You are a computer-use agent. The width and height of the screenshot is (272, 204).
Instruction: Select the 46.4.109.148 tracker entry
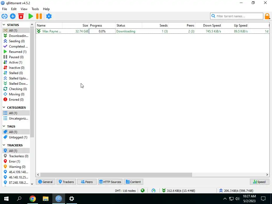[16, 172]
